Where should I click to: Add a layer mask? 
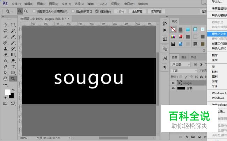pyautogui.click(x=193, y=137)
